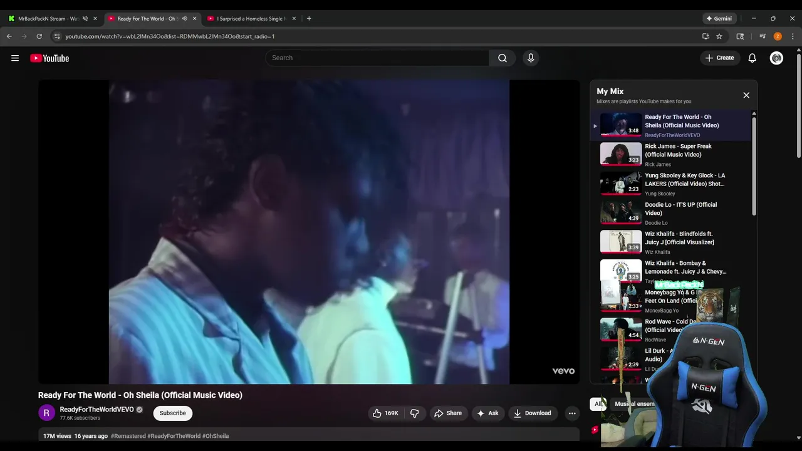Open the media controls toolbar icon

click(x=763, y=36)
